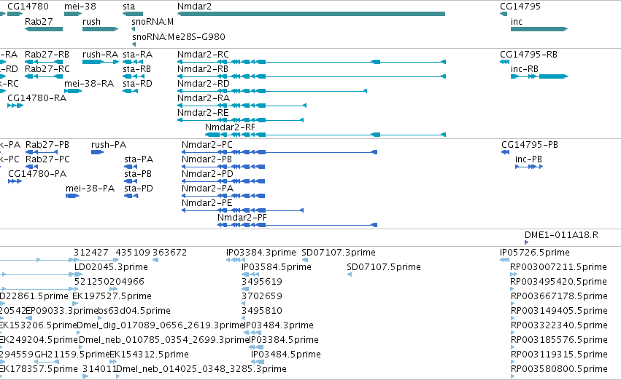Select protein Nmdar2-PE
The height and width of the screenshot is (380, 621).
click(207, 203)
